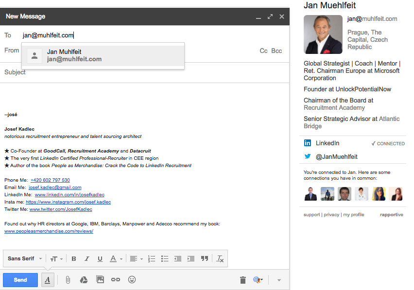Image resolution: width=414 pixels, height=290 pixels.
Task: View sixth common connection thumbnail
Action: [x=396, y=194]
